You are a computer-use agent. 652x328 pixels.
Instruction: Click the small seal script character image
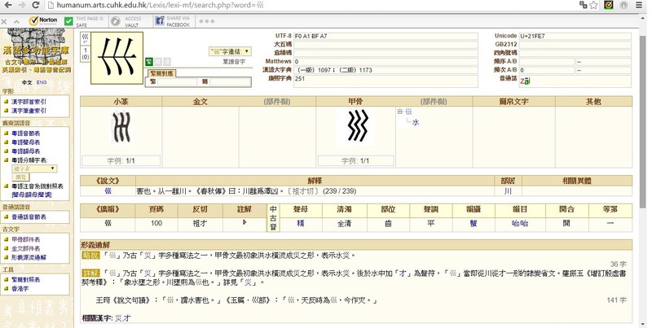121,127
